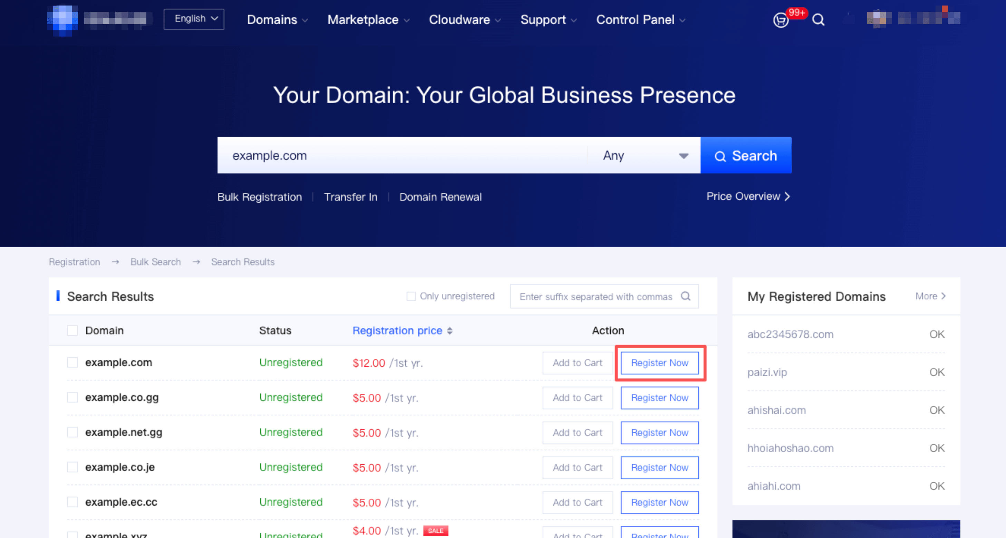Image resolution: width=1006 pixels, height=538 pixels.
Task: Open the shopping cart icon
Action: (781, 20)
